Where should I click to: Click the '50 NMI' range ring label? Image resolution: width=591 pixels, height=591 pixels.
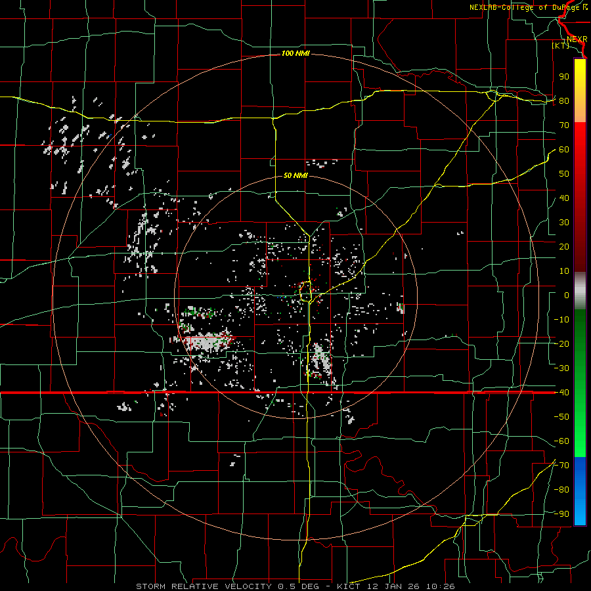(x=295, y=175)
